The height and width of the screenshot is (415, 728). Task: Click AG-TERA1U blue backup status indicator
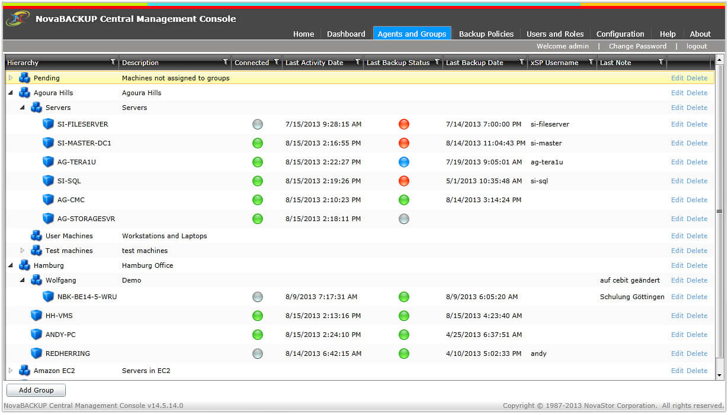click(404, 162)
